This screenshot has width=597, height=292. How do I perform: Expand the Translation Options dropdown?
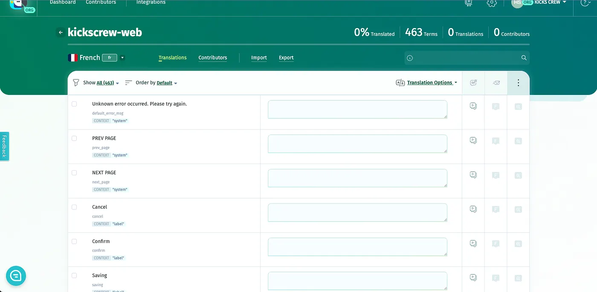[432, 83]
